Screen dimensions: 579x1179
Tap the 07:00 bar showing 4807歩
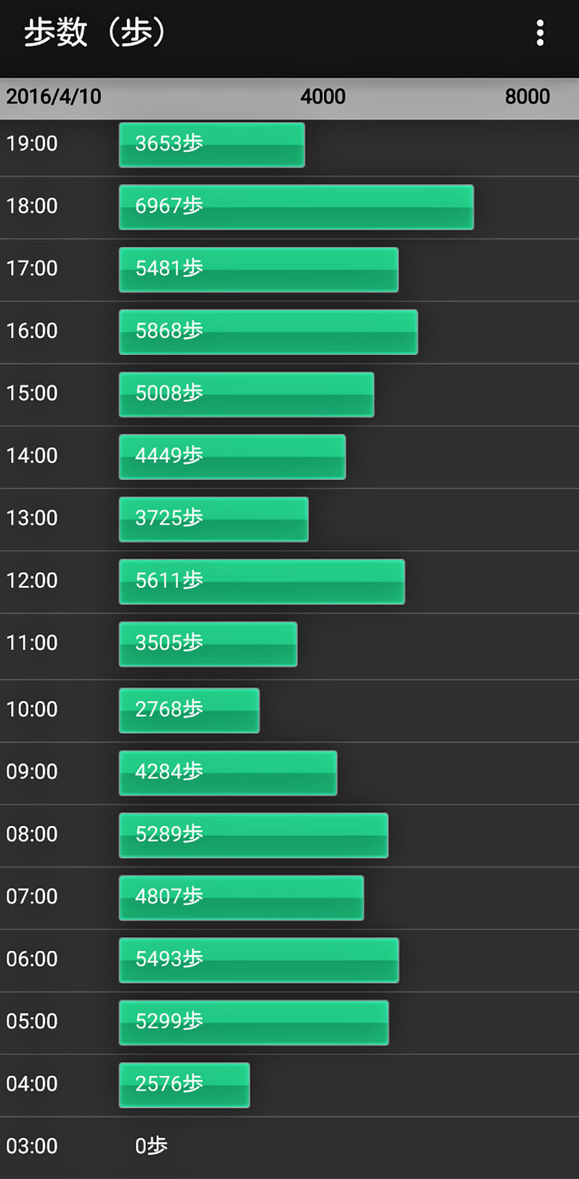pos(241,898)
